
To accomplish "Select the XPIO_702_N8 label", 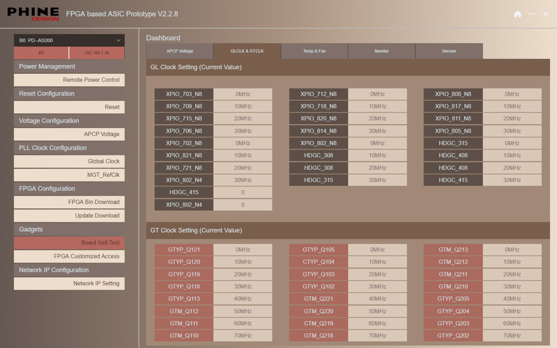I will point(184,143).
